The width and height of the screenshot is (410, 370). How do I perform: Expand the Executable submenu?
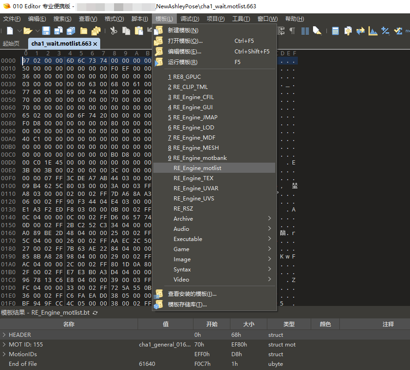[214, 239]
